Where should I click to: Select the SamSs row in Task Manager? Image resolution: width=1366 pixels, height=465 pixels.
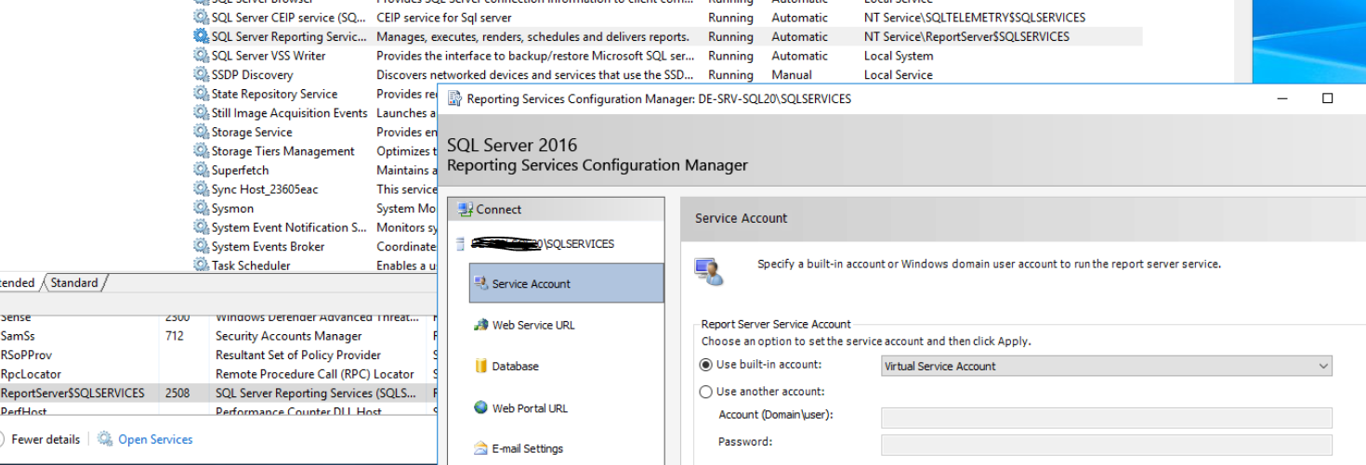tap(218, 336)
